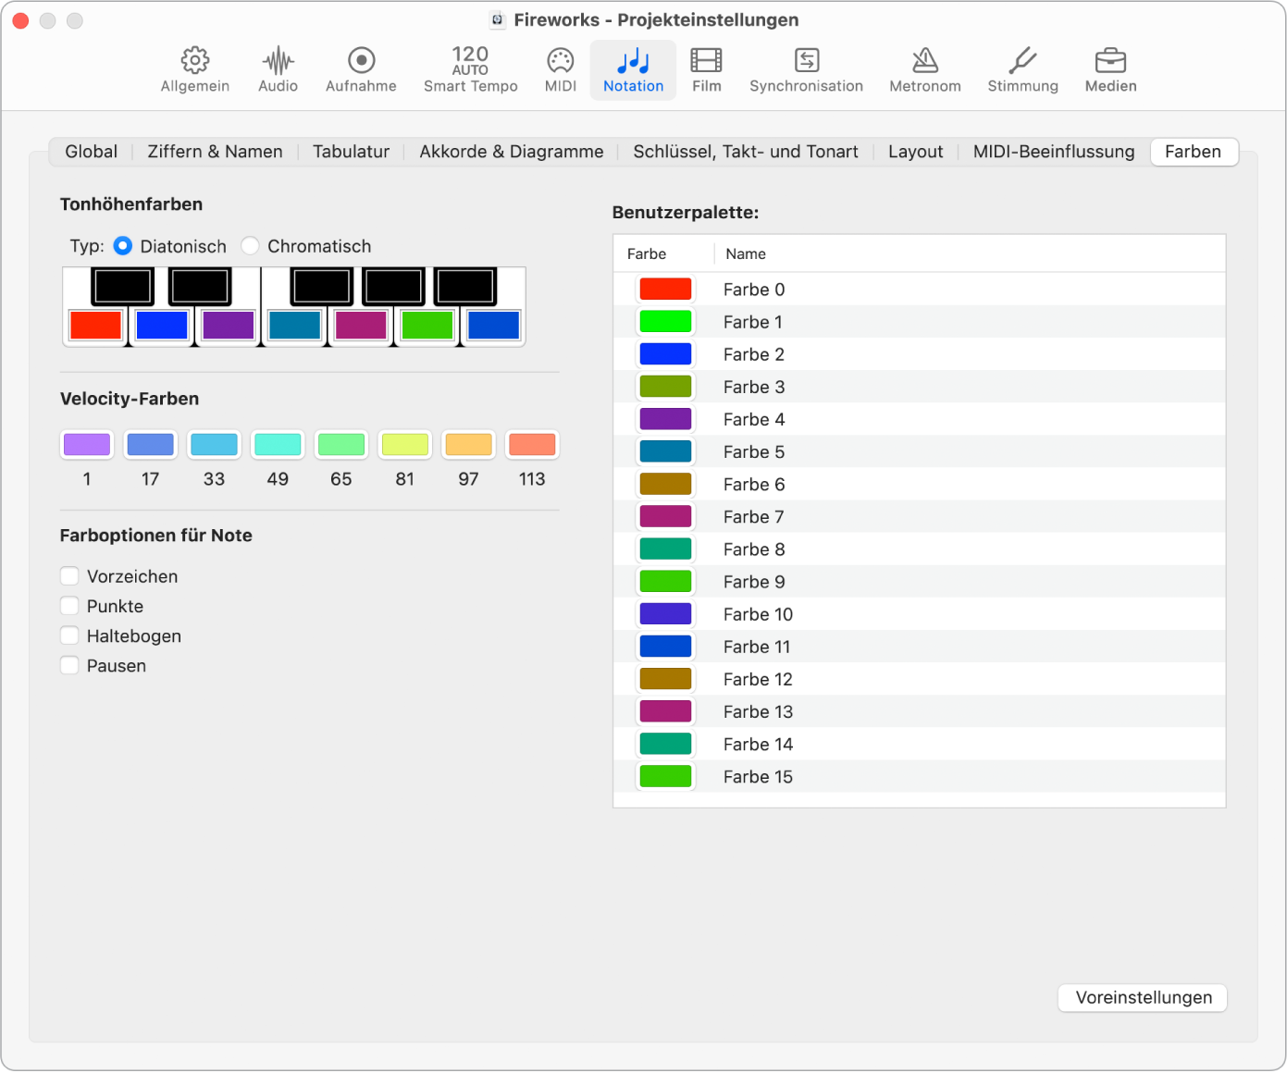Select the Farbe 9 name

pos(754,582)
